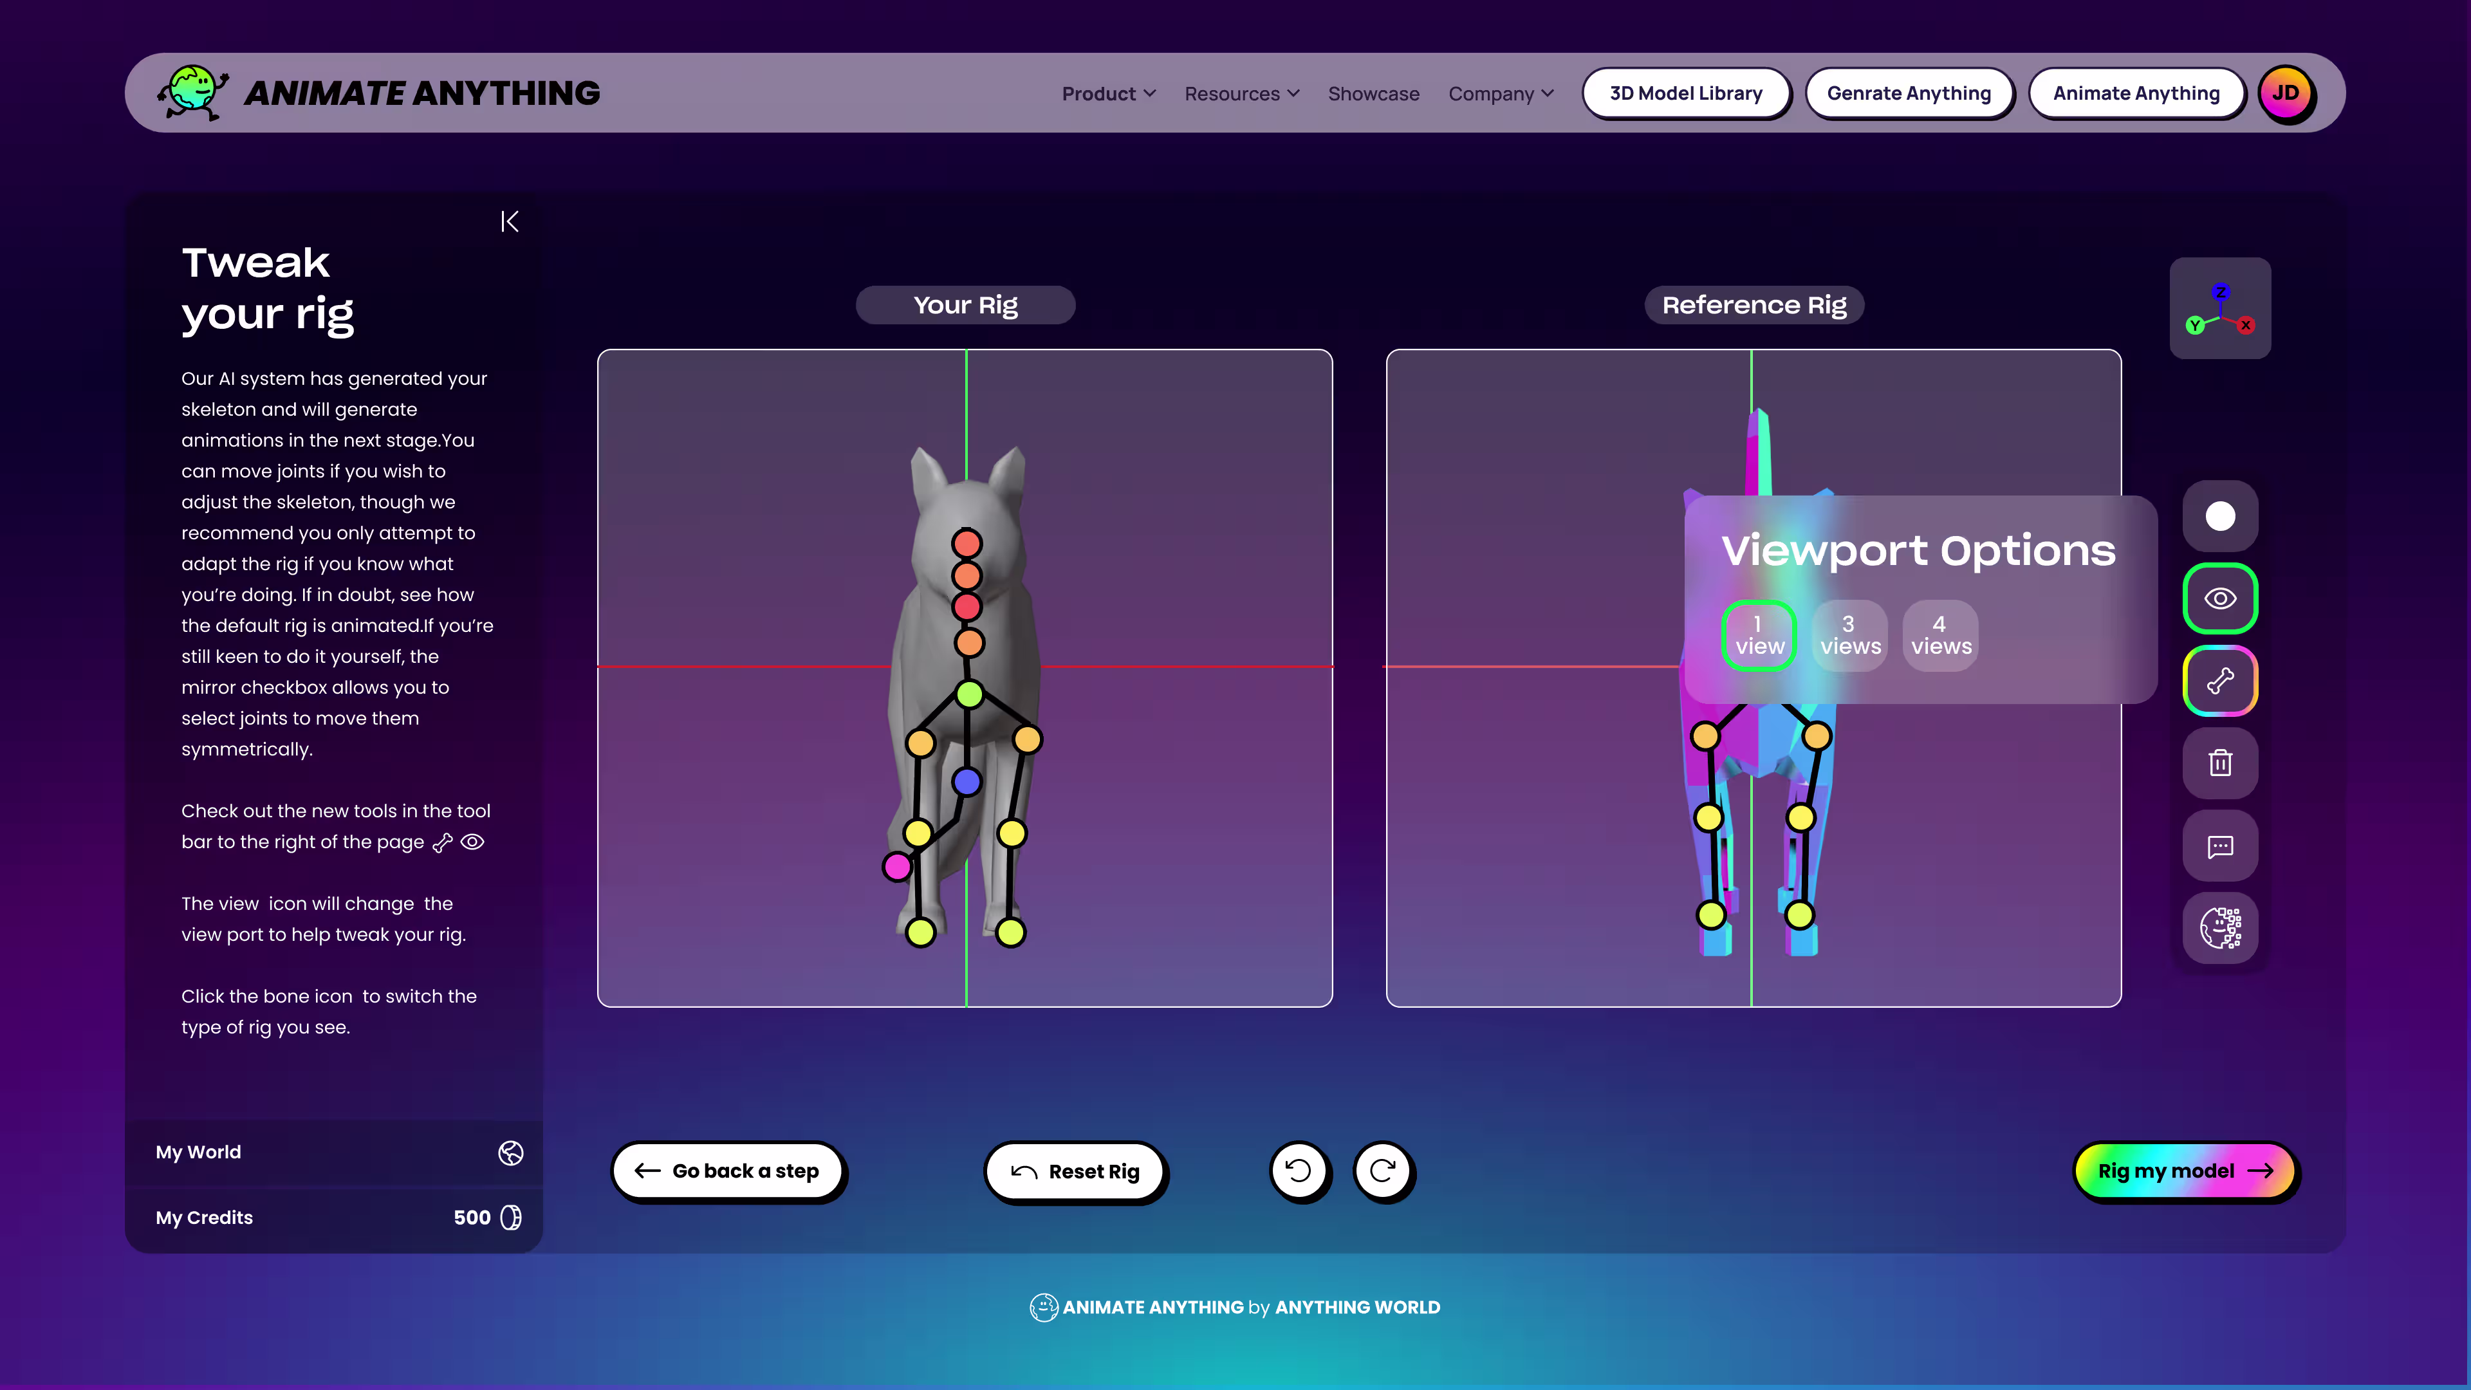Toggle the eye viewport options button
Image resolution: width=2471 pixels, height=1390 pixels.
(x=2219, y=598)
